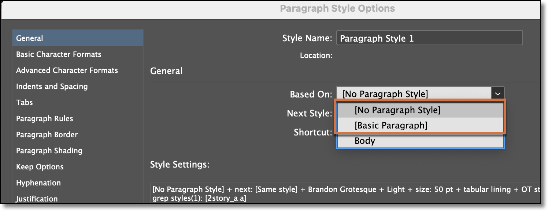This screenshot has width=548, height=211.
Task: Click the Style Name input field
Action: pos(429,38)
